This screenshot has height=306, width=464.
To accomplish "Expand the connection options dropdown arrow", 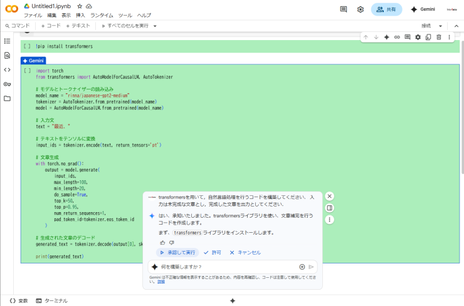I will click(440, 26).
